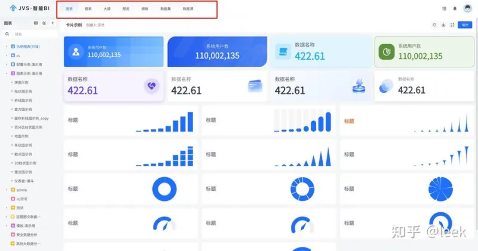Expand the cs folder arrow
The image size is (478, 251).
7,55
